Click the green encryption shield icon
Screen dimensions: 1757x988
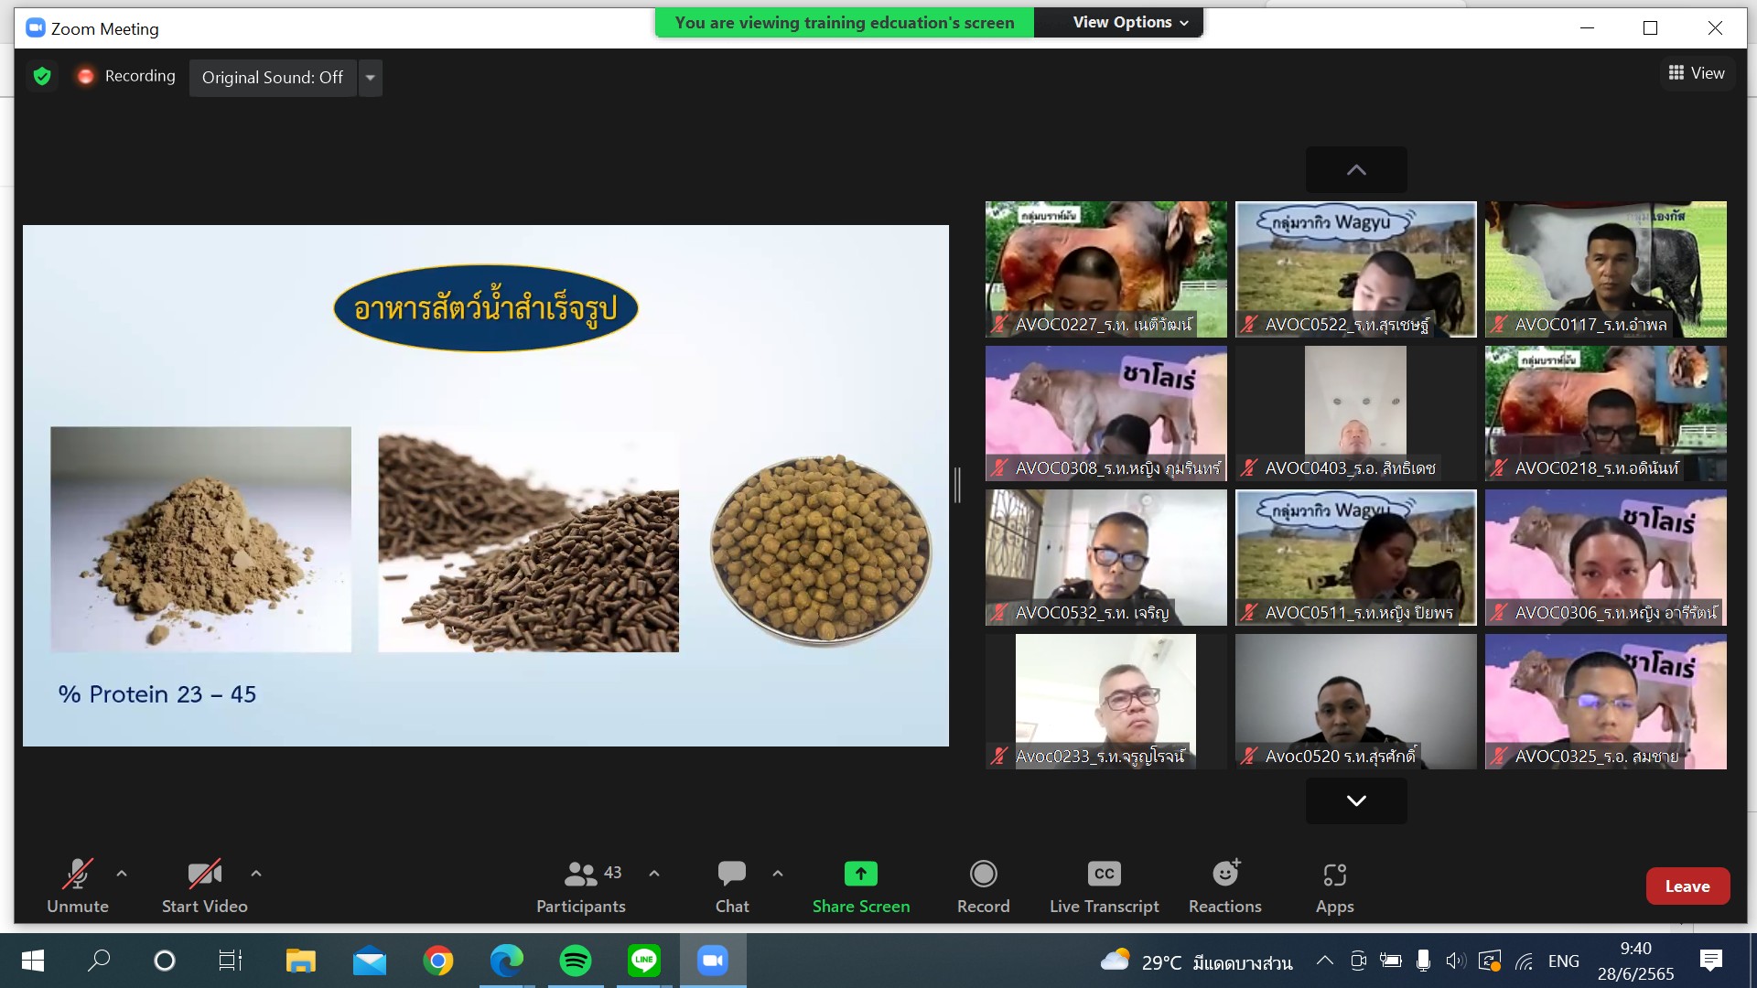click(x=42, y=76)
